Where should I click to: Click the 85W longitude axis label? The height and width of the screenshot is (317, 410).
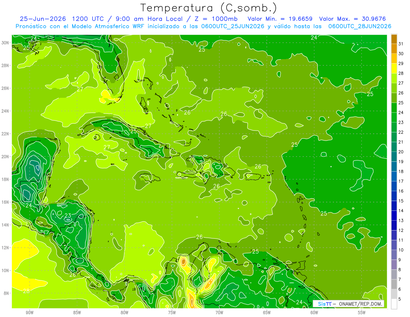coord(77,313)
